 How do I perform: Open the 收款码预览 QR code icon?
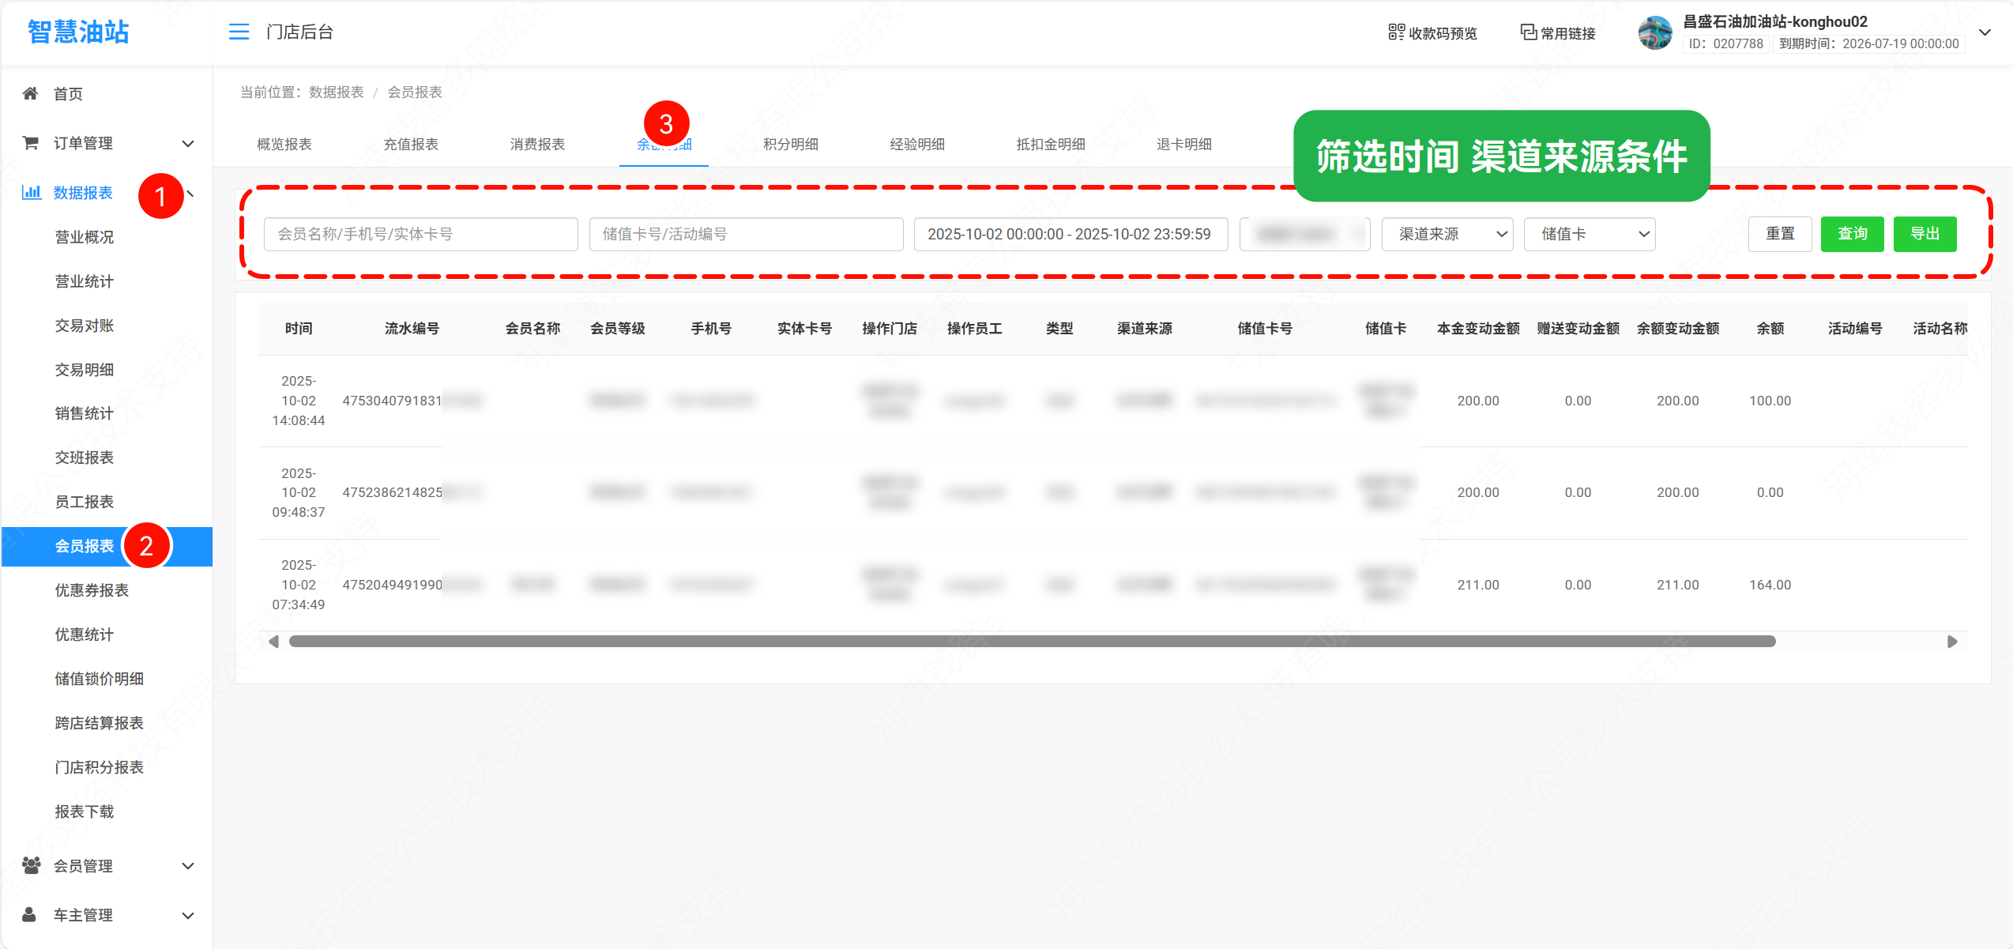[x=1396, y=32]
